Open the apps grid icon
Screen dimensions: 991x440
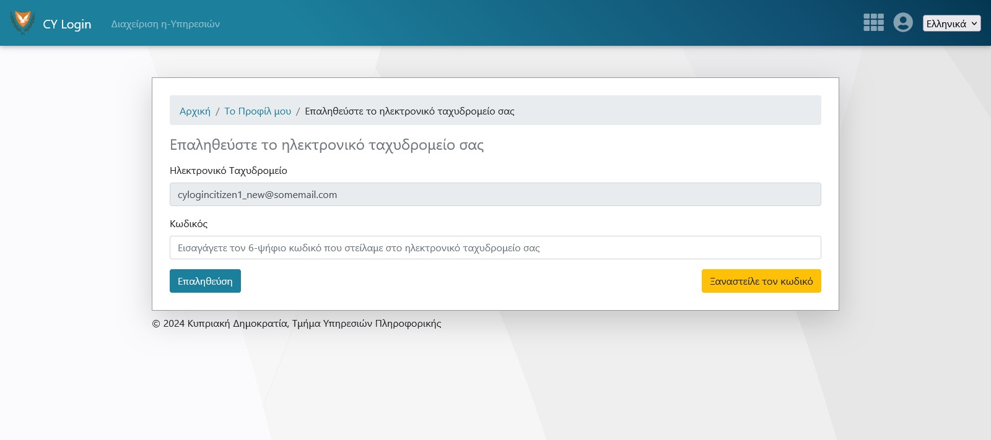(873, 23)
